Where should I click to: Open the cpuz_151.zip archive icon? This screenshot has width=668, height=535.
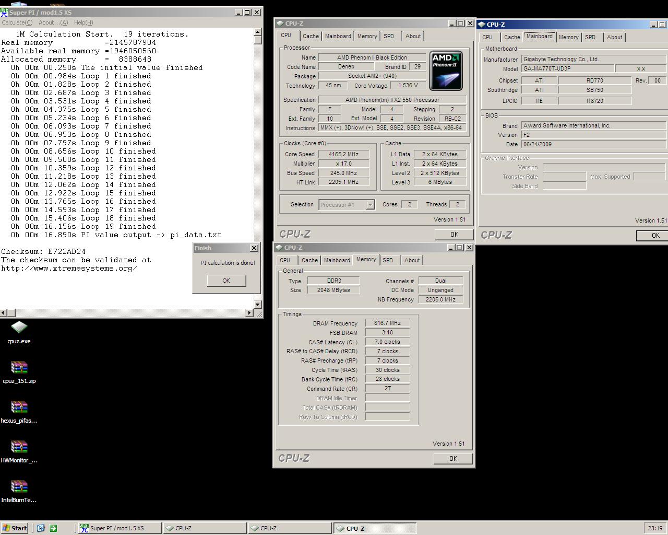19,372
